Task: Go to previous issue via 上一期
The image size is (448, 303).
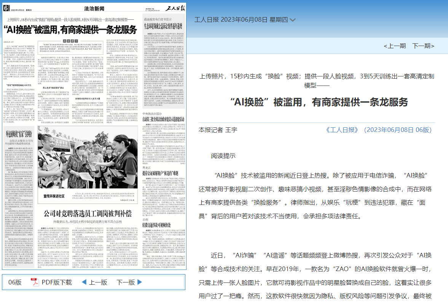Action: point(395,46)
